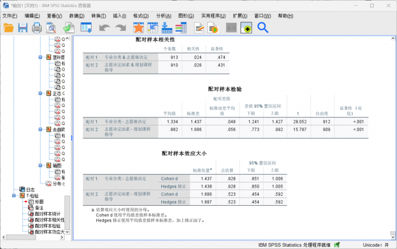The height and width of the screenshot is (249, 397).
Task: Click the Print icon in the toolbar
Action: [37, 27]
